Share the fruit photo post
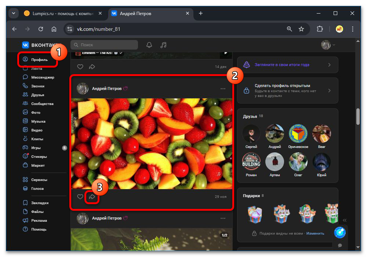The height and width of the screenshot is (257, 367). pyautogui.click(x=92, y=197)
